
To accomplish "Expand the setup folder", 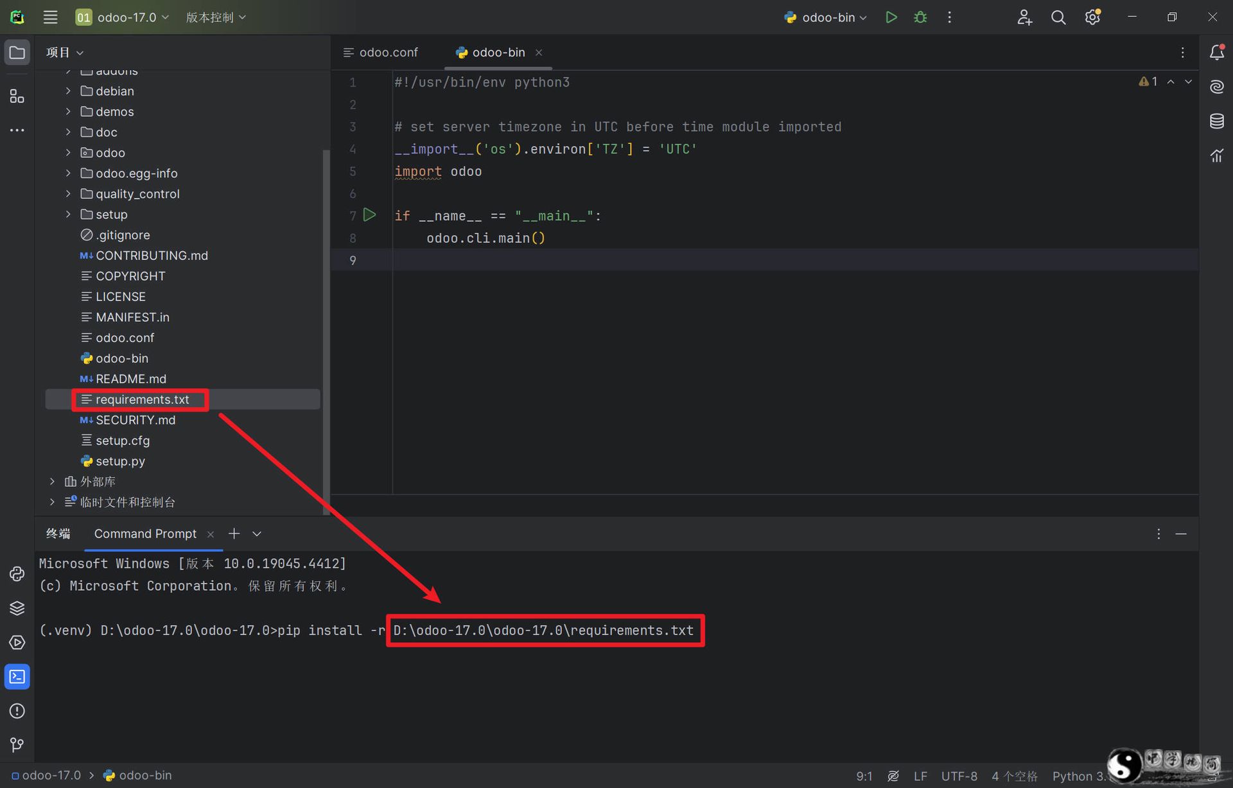I will coord(68,215).
